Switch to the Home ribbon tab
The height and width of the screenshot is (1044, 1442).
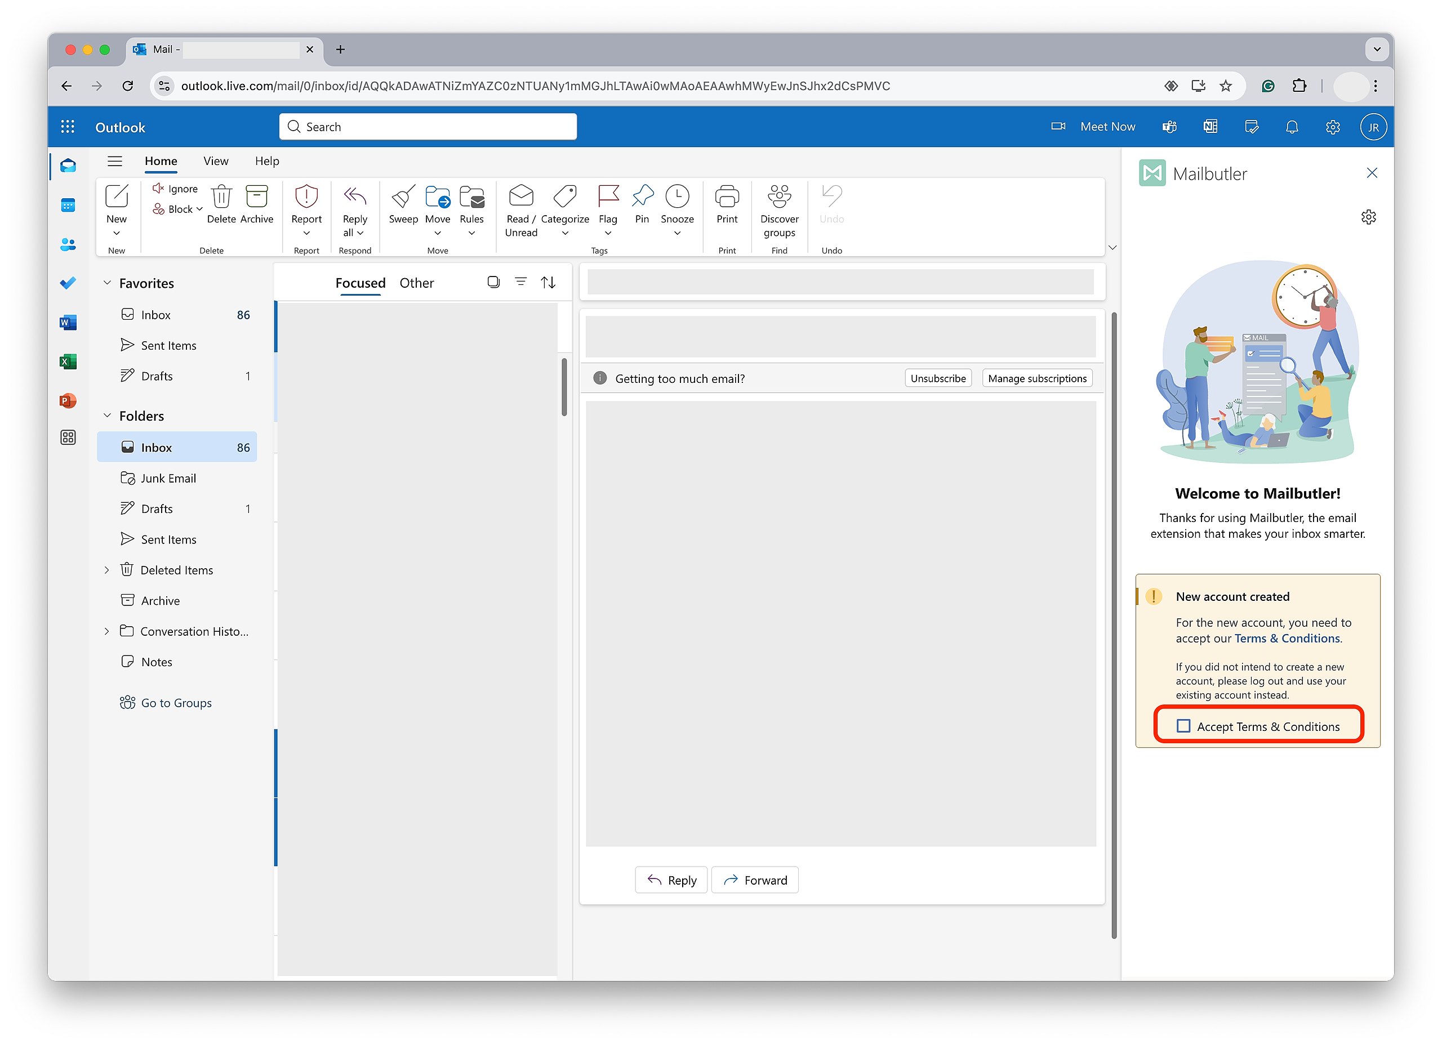(x=161, y=162)
